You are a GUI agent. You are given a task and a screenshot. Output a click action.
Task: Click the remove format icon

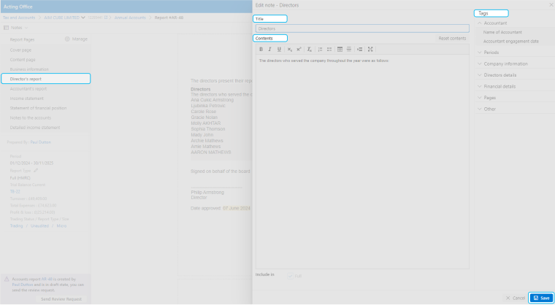click(x=309, y=49)
